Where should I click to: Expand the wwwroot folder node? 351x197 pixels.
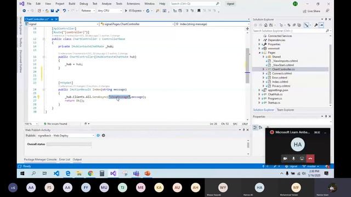click(259, 49)
